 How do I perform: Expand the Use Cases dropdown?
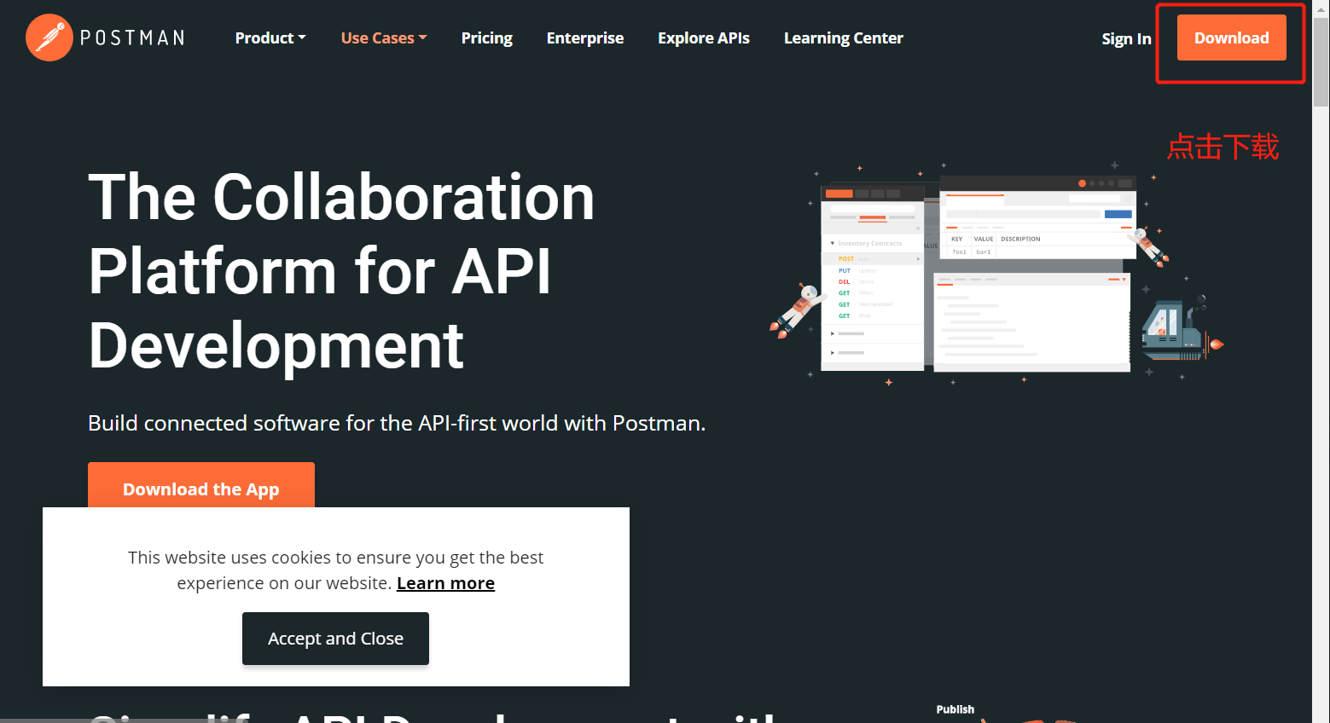coord(384,38)
